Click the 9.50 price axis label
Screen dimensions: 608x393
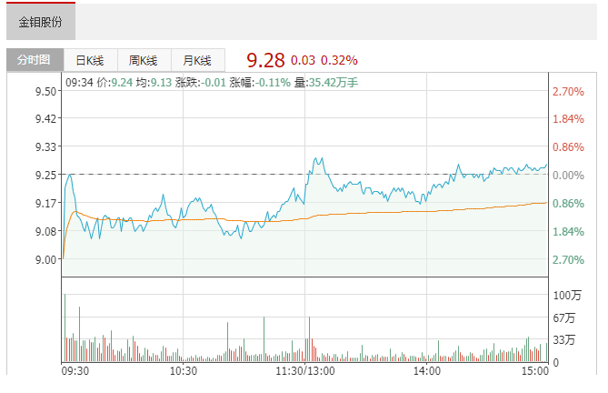click(x=47, y=91)
